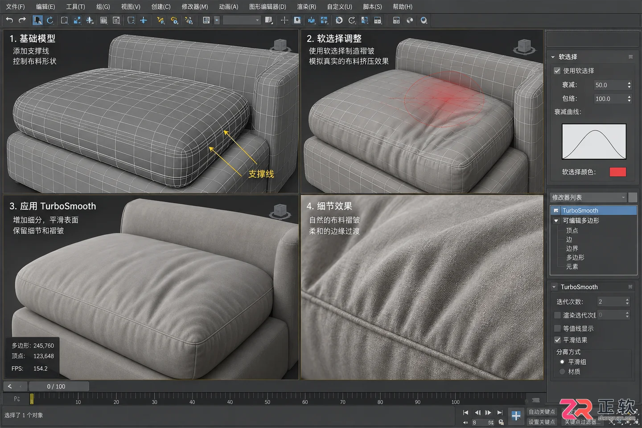Image resolution: width=642 pixels, height=428 pixels.
Task: Click the Undo arrow in the toolbar
Action: coord(9,20)
